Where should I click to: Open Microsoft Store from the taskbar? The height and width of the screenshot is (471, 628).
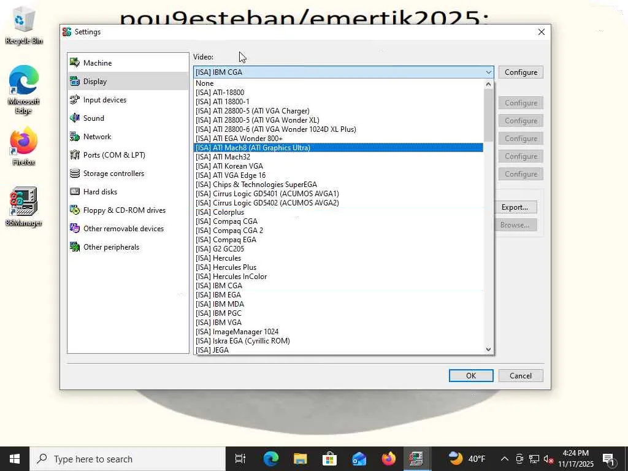(329, 459)
